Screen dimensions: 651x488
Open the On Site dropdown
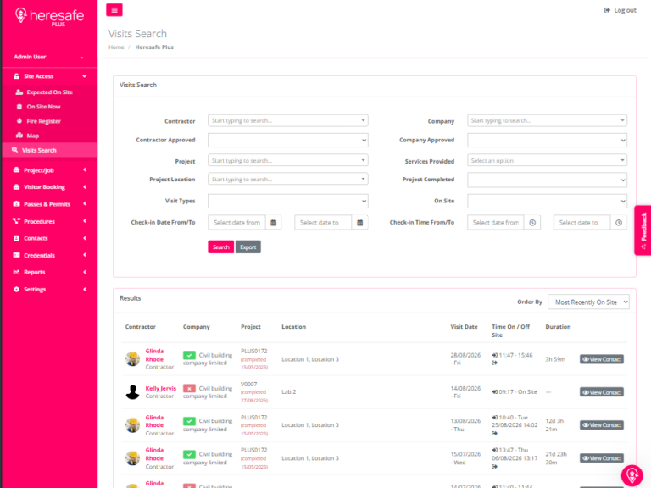[x=547, y=202]
